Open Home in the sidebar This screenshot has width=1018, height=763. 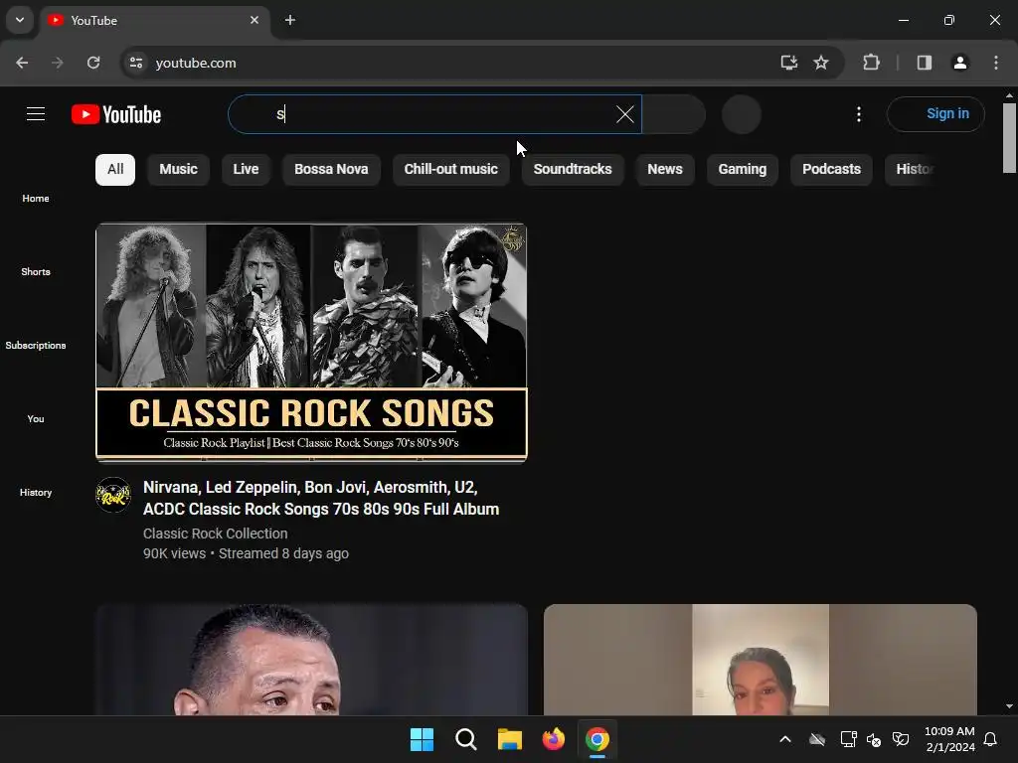pyautogui.click(x=36, y=199)
